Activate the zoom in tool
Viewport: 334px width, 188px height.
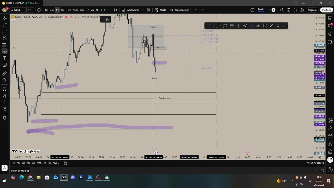4,80
